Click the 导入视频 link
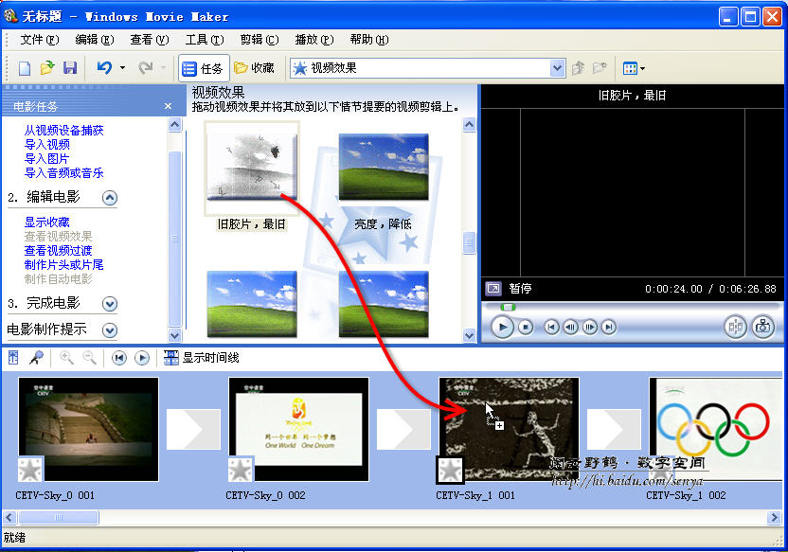 [47, 145]
